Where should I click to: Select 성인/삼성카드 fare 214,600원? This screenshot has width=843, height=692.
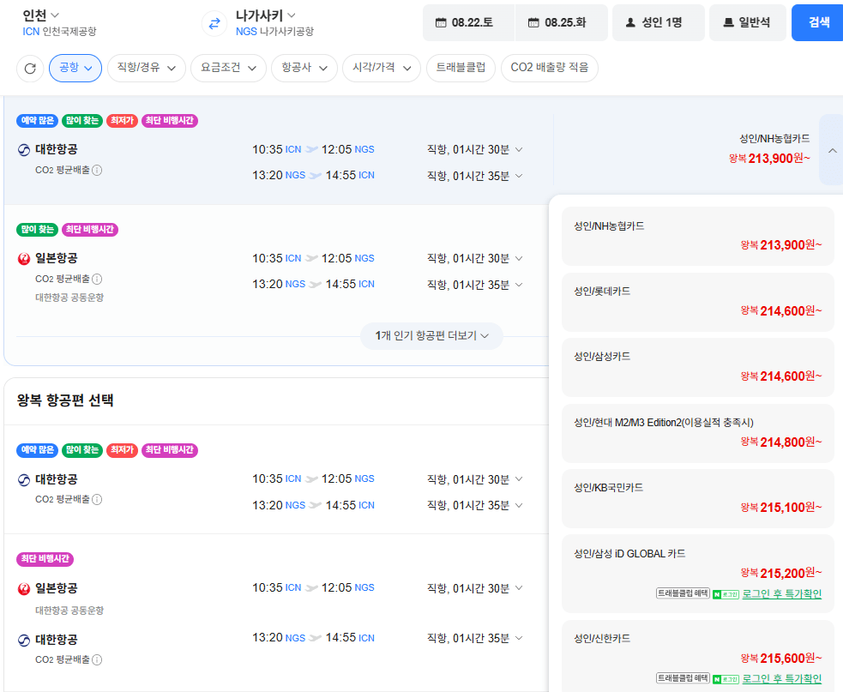pyautogui.click(x=698, y=367)
